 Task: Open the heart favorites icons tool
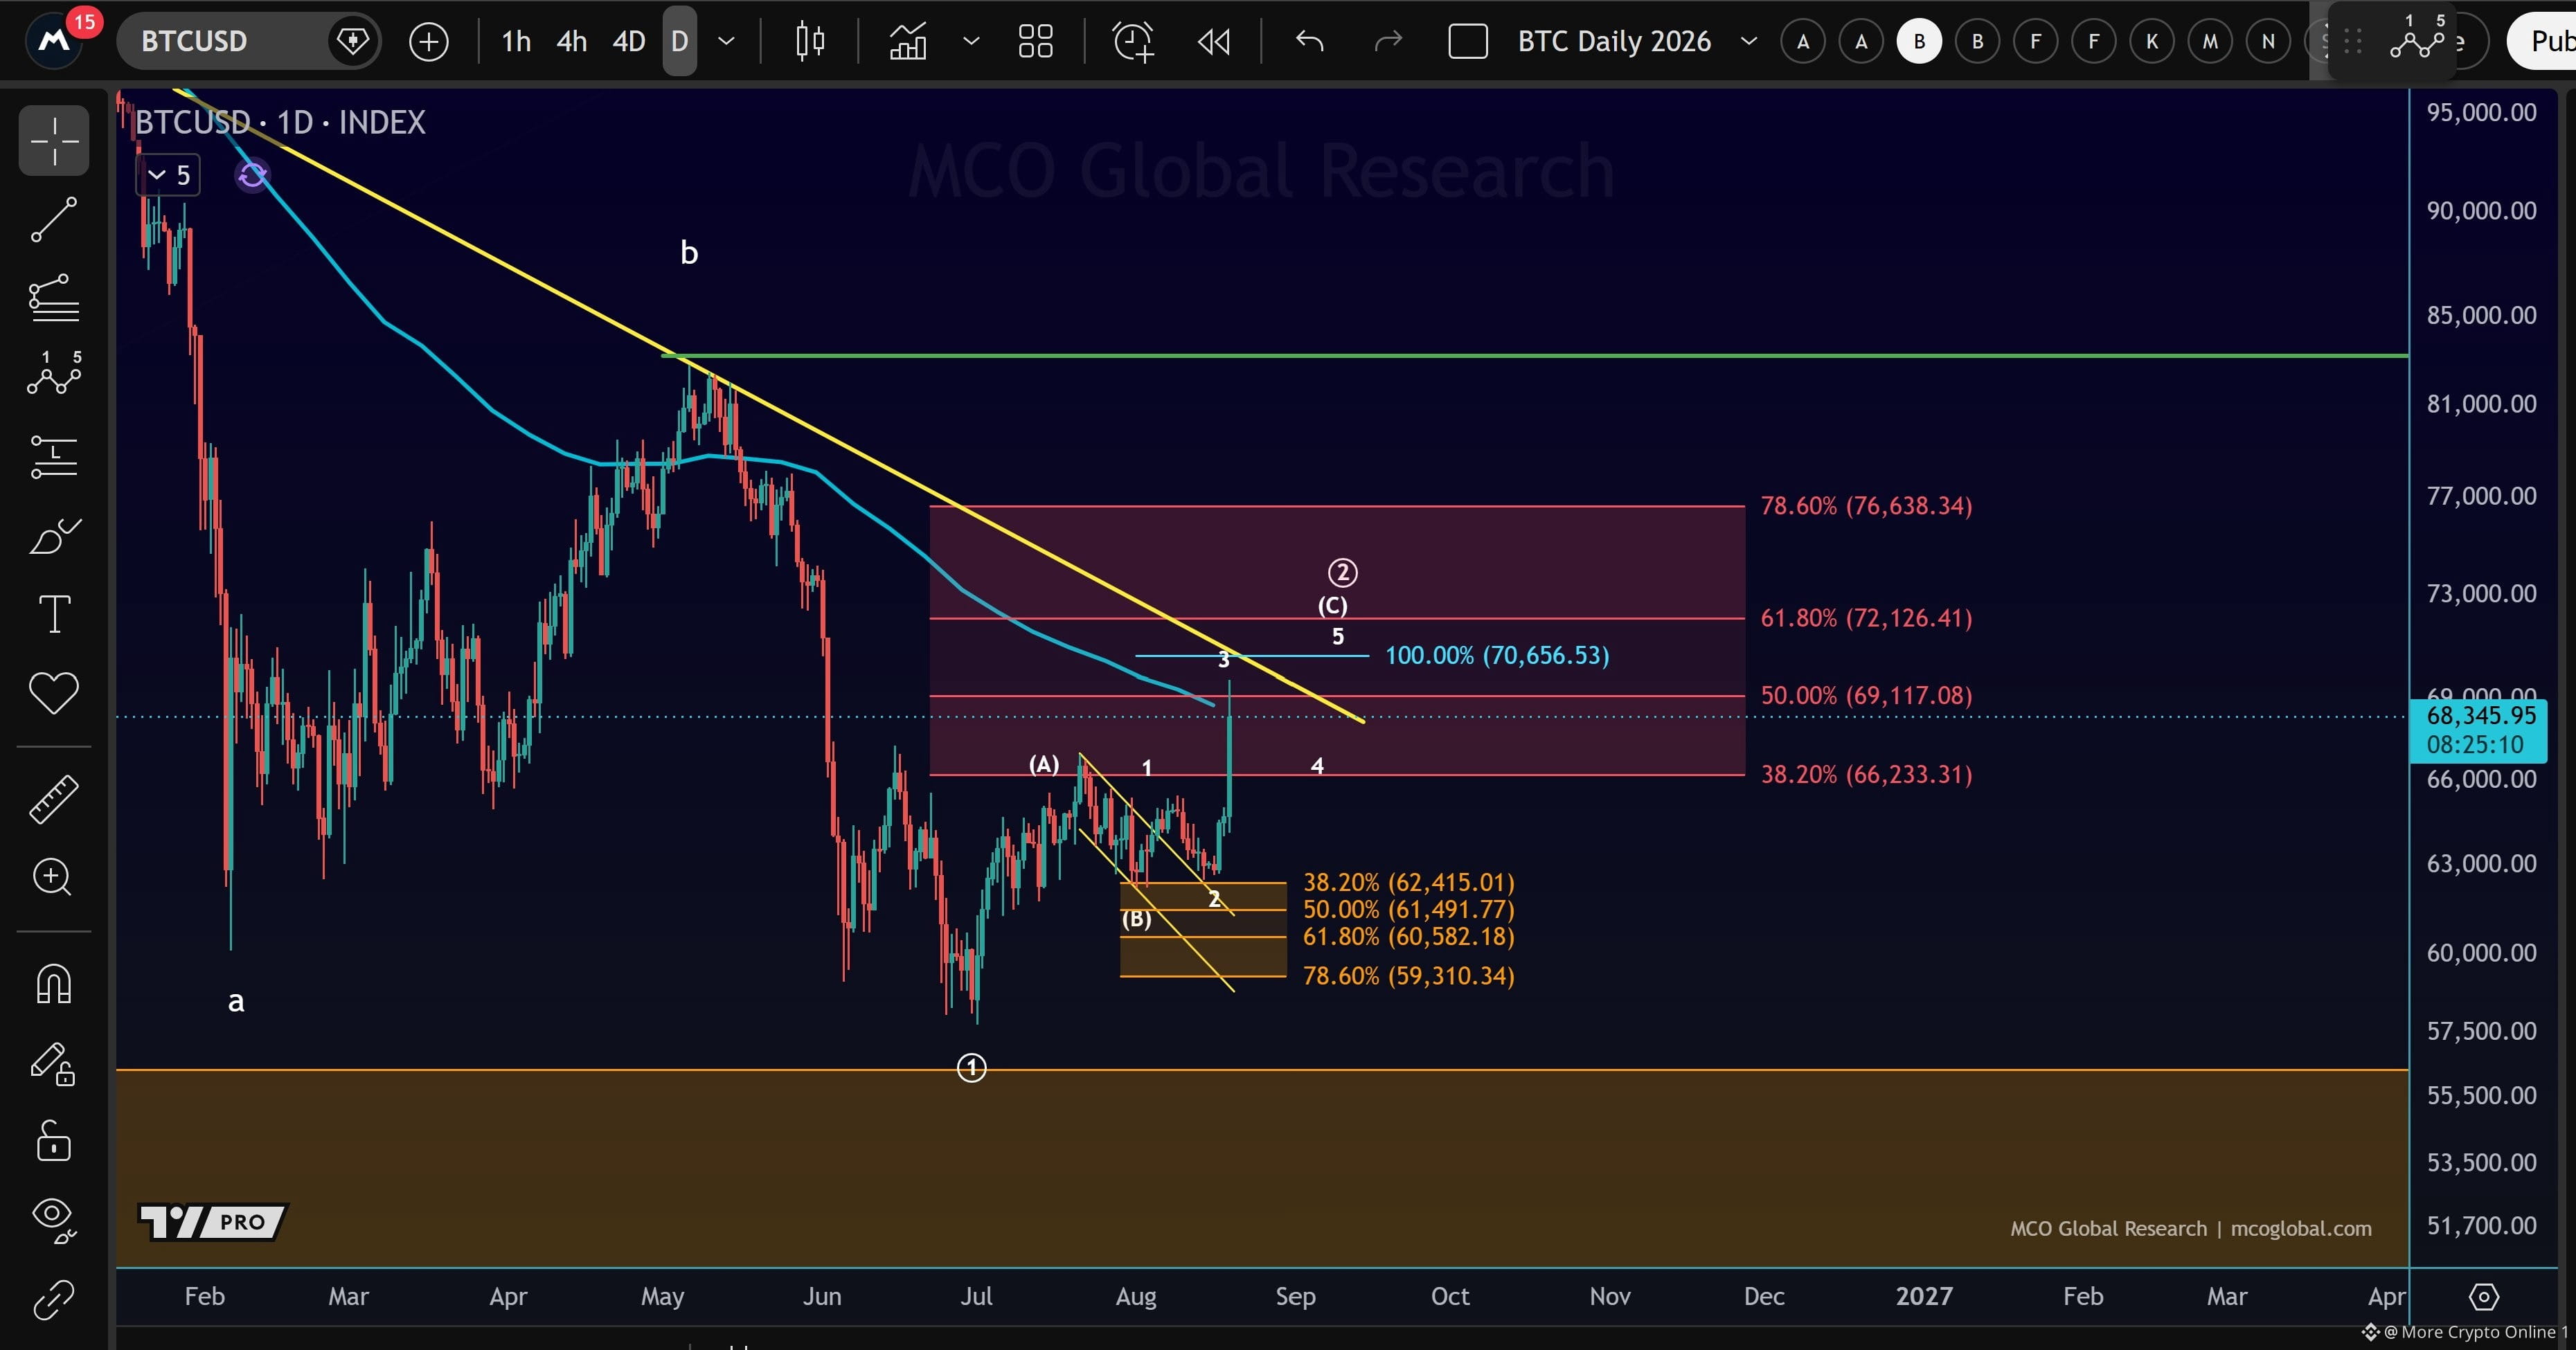(x=54, y=693)
